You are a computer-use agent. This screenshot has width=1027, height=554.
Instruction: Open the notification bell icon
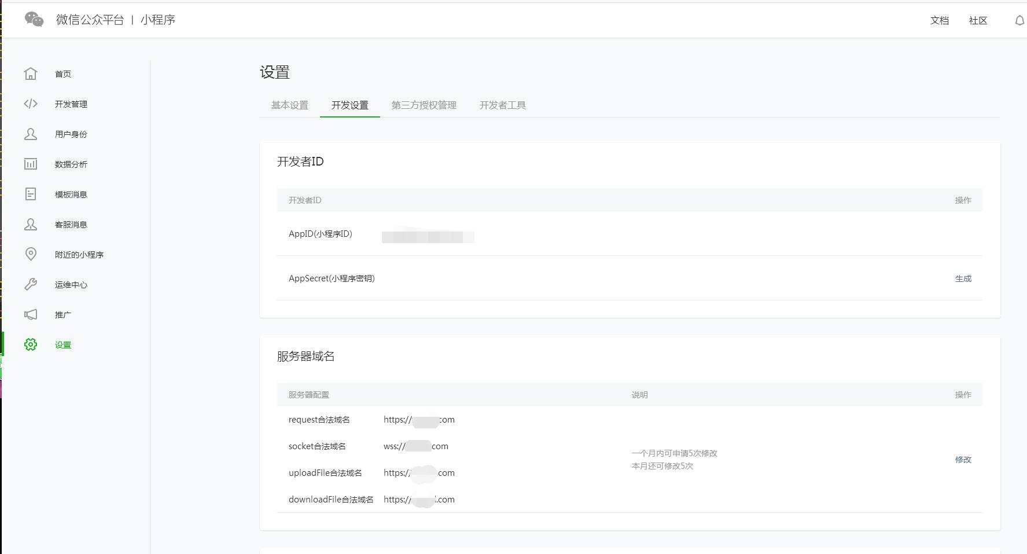1019,21
